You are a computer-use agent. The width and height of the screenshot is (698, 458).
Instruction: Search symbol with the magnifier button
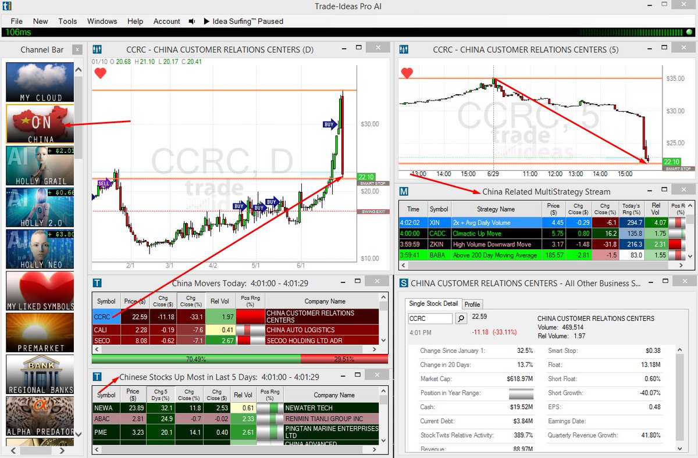tap(461, 319)
